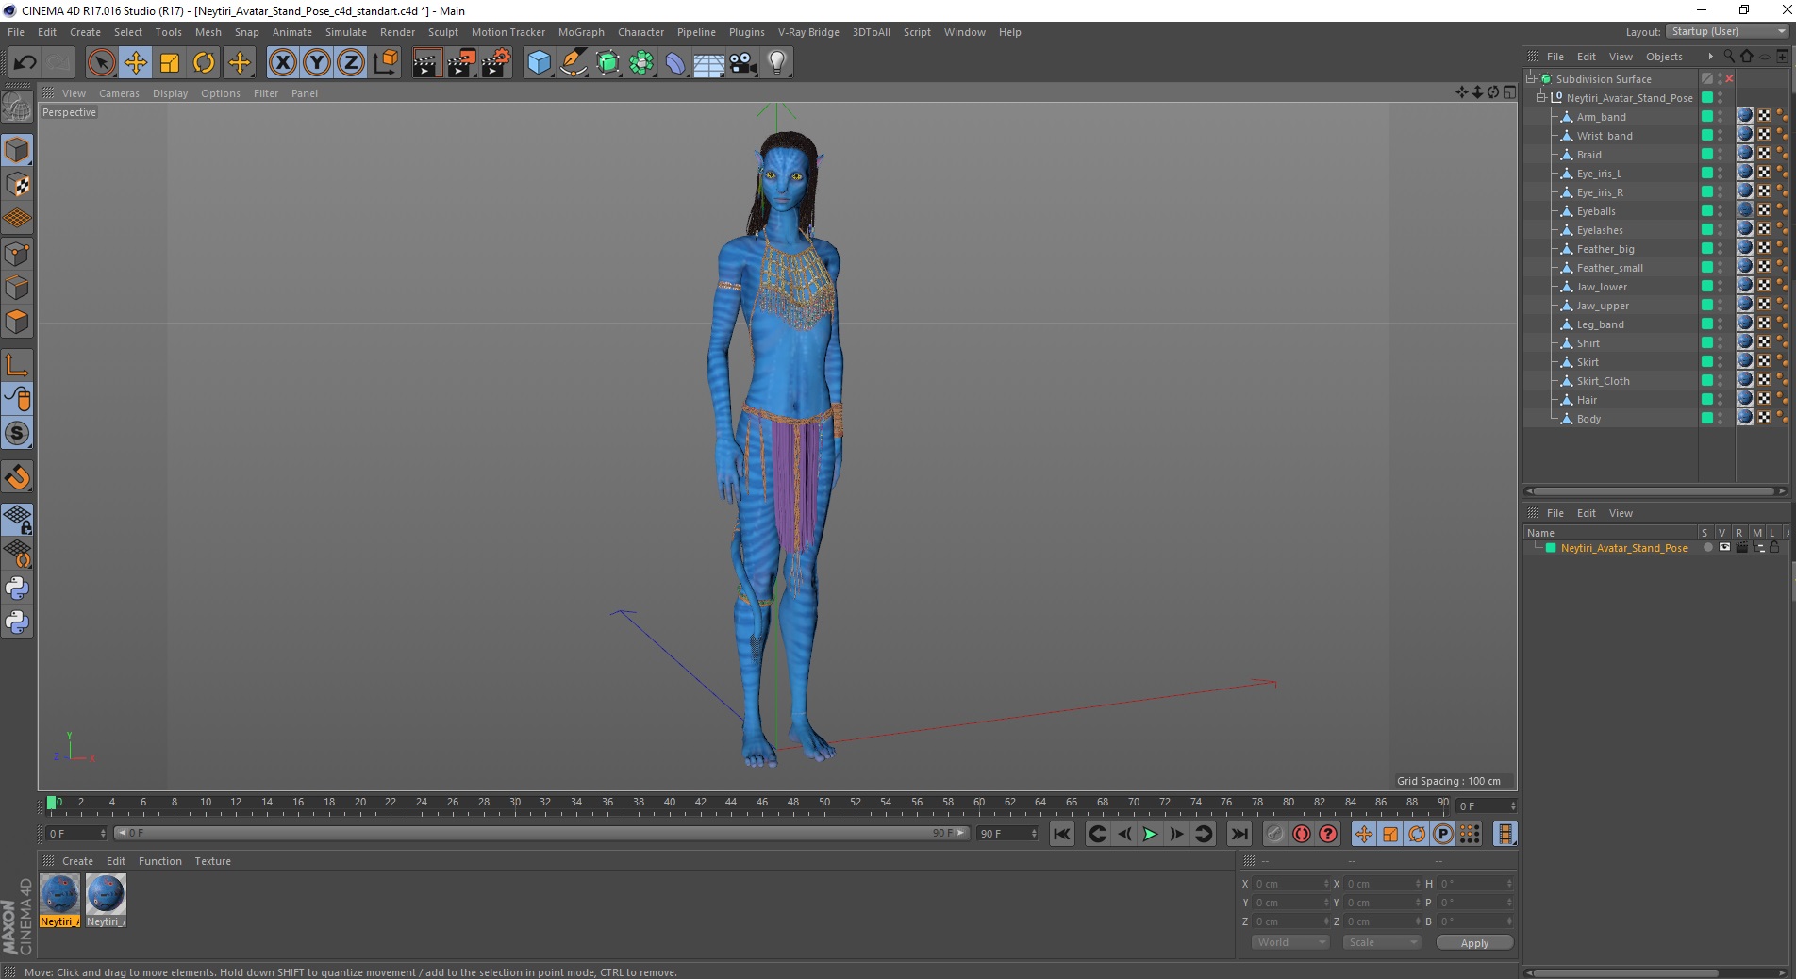Go to end of animation
The height and width of the screenshot is (979, 1796).
click(1239, 834)
